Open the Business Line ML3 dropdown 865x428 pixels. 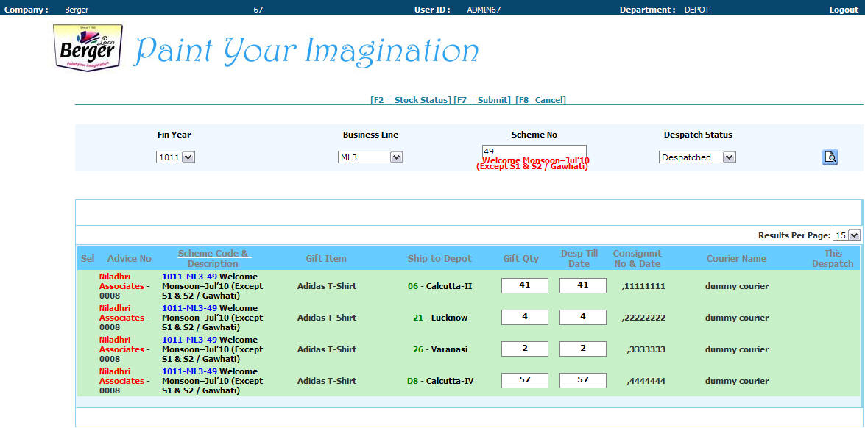coord(371,157)
